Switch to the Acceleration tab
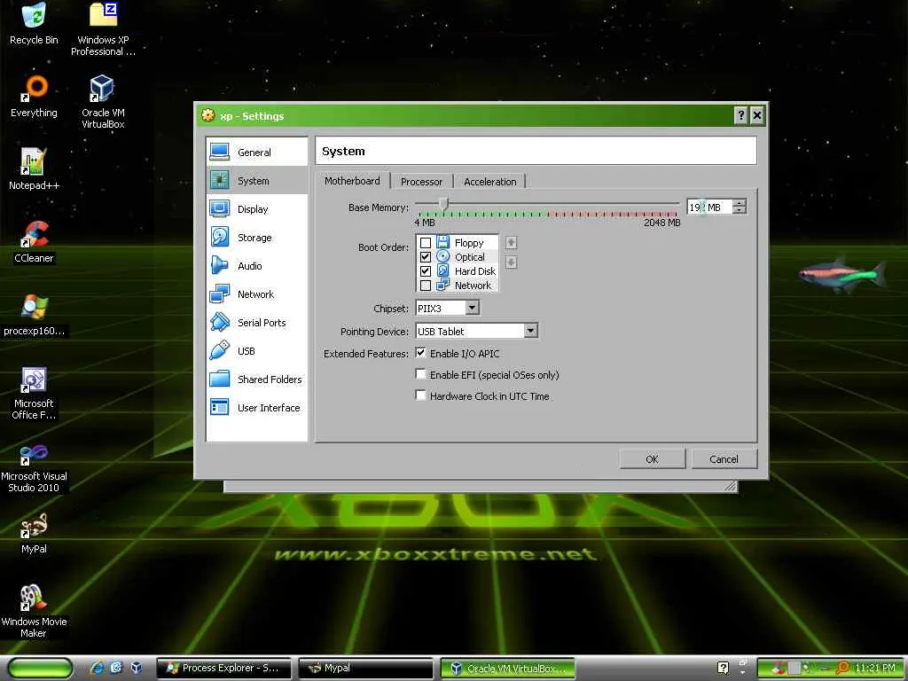The height and width of the screenshot is (681, 908). click(x=489, y=182)
